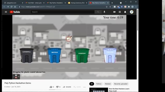Image resolution: width=165 pixels, height=92 pixels.
Task: Open the YouTube hamburger guide menu
Action: tap(6, 12)
